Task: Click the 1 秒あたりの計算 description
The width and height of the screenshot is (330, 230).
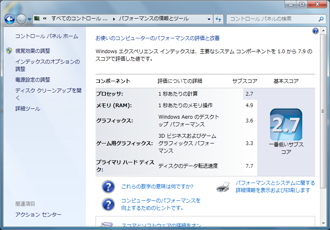Action: pyautogui.click(x=178, y=94)
